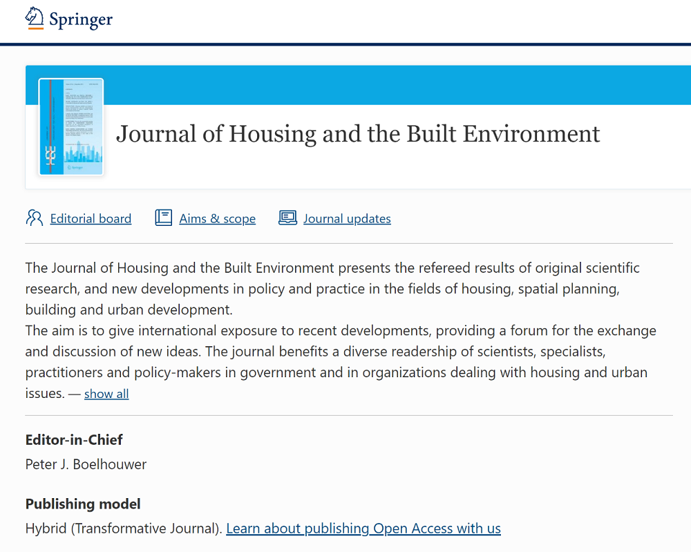Click the Springer wordmark text

tap(80, 20)
